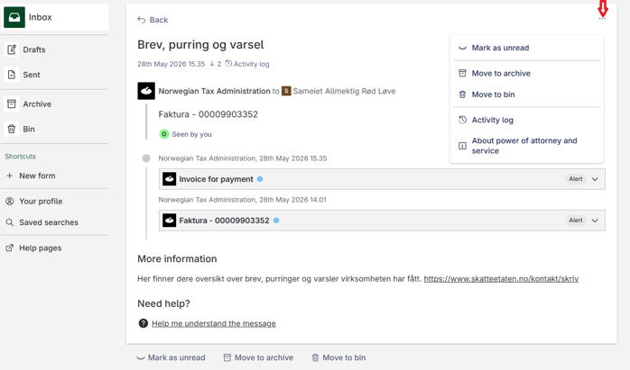Viewport: 630px width, 370px height.
Task: Open Drafts via its pencil icon
Action: click(12, 50)
